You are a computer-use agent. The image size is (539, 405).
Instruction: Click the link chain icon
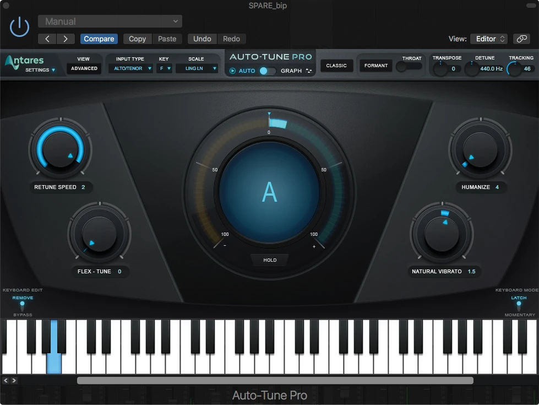click(x=521, y=39)
